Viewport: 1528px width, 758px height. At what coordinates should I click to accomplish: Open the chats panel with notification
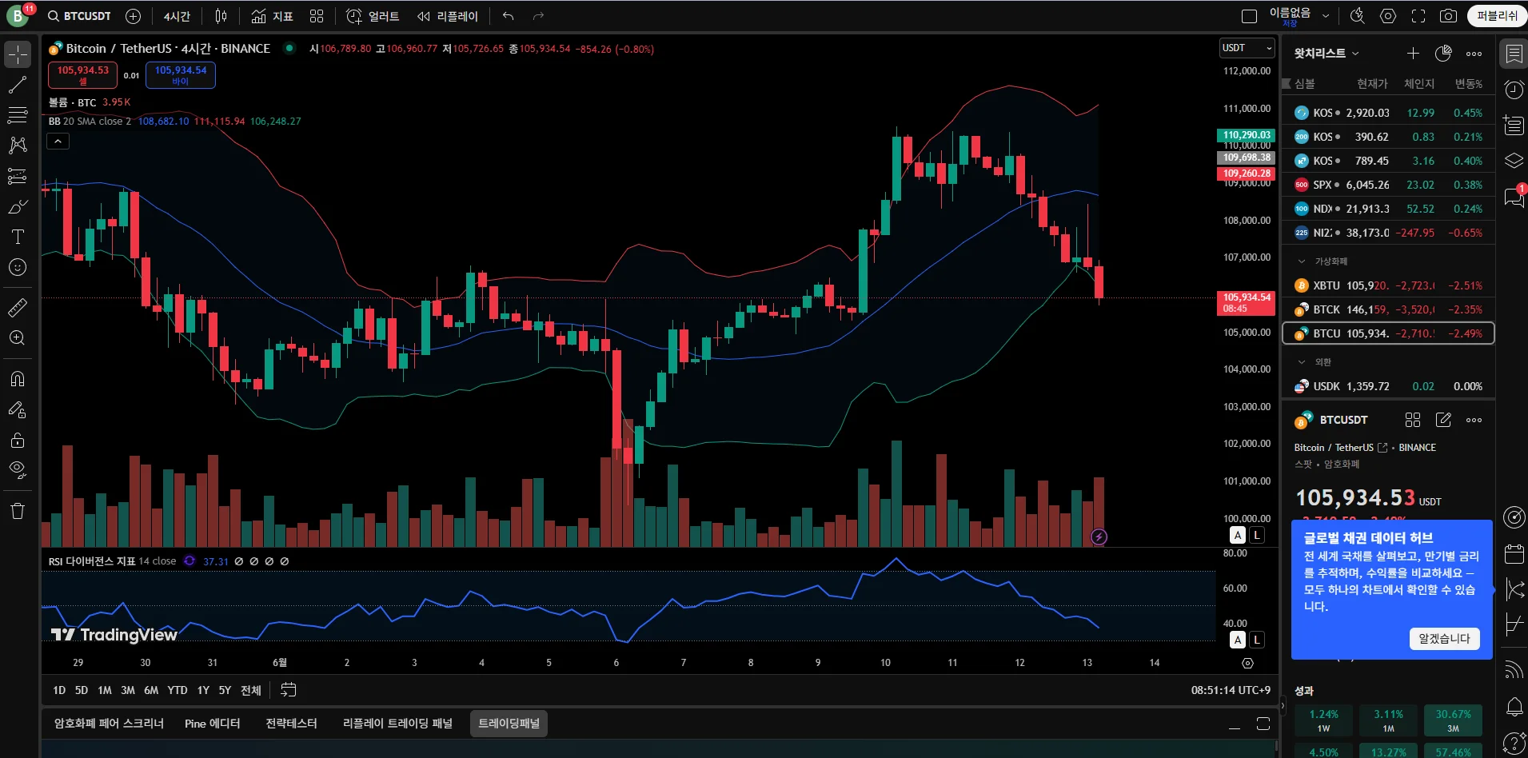pyautogui.click(x=1514, y=197)
